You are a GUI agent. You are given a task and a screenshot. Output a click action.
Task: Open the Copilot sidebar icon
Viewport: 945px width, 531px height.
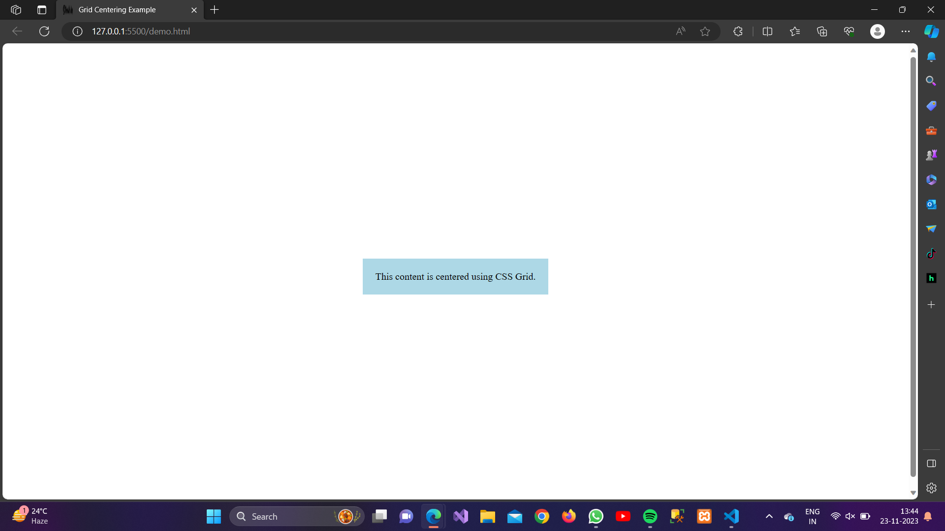pos(931,31)
